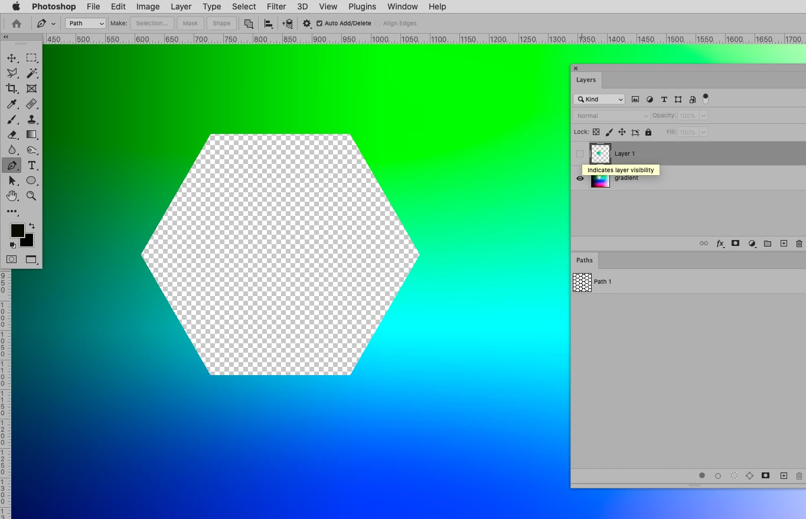Lock all layer attributes padlock
This screenshot has height=519, width=806.
click(648, 132)
